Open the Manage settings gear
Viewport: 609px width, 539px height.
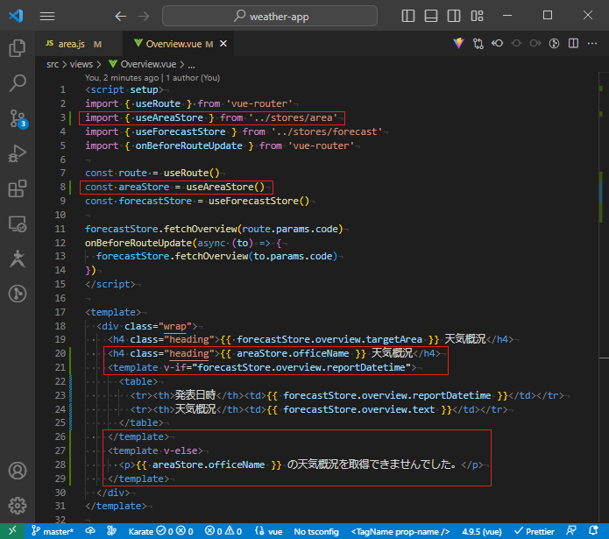[x=18, y=506]
